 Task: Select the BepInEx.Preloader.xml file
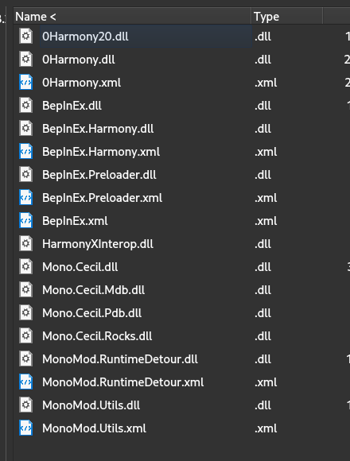point(102,198)
